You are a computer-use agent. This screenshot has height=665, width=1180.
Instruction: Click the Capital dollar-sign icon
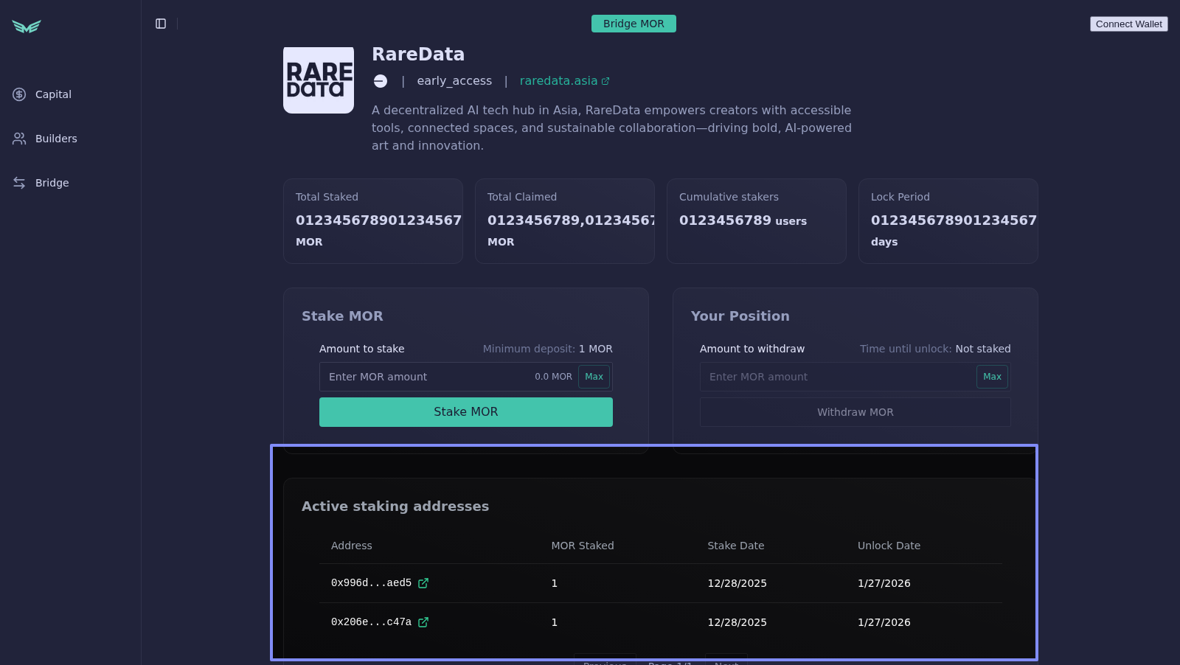[x=19, y=94]
